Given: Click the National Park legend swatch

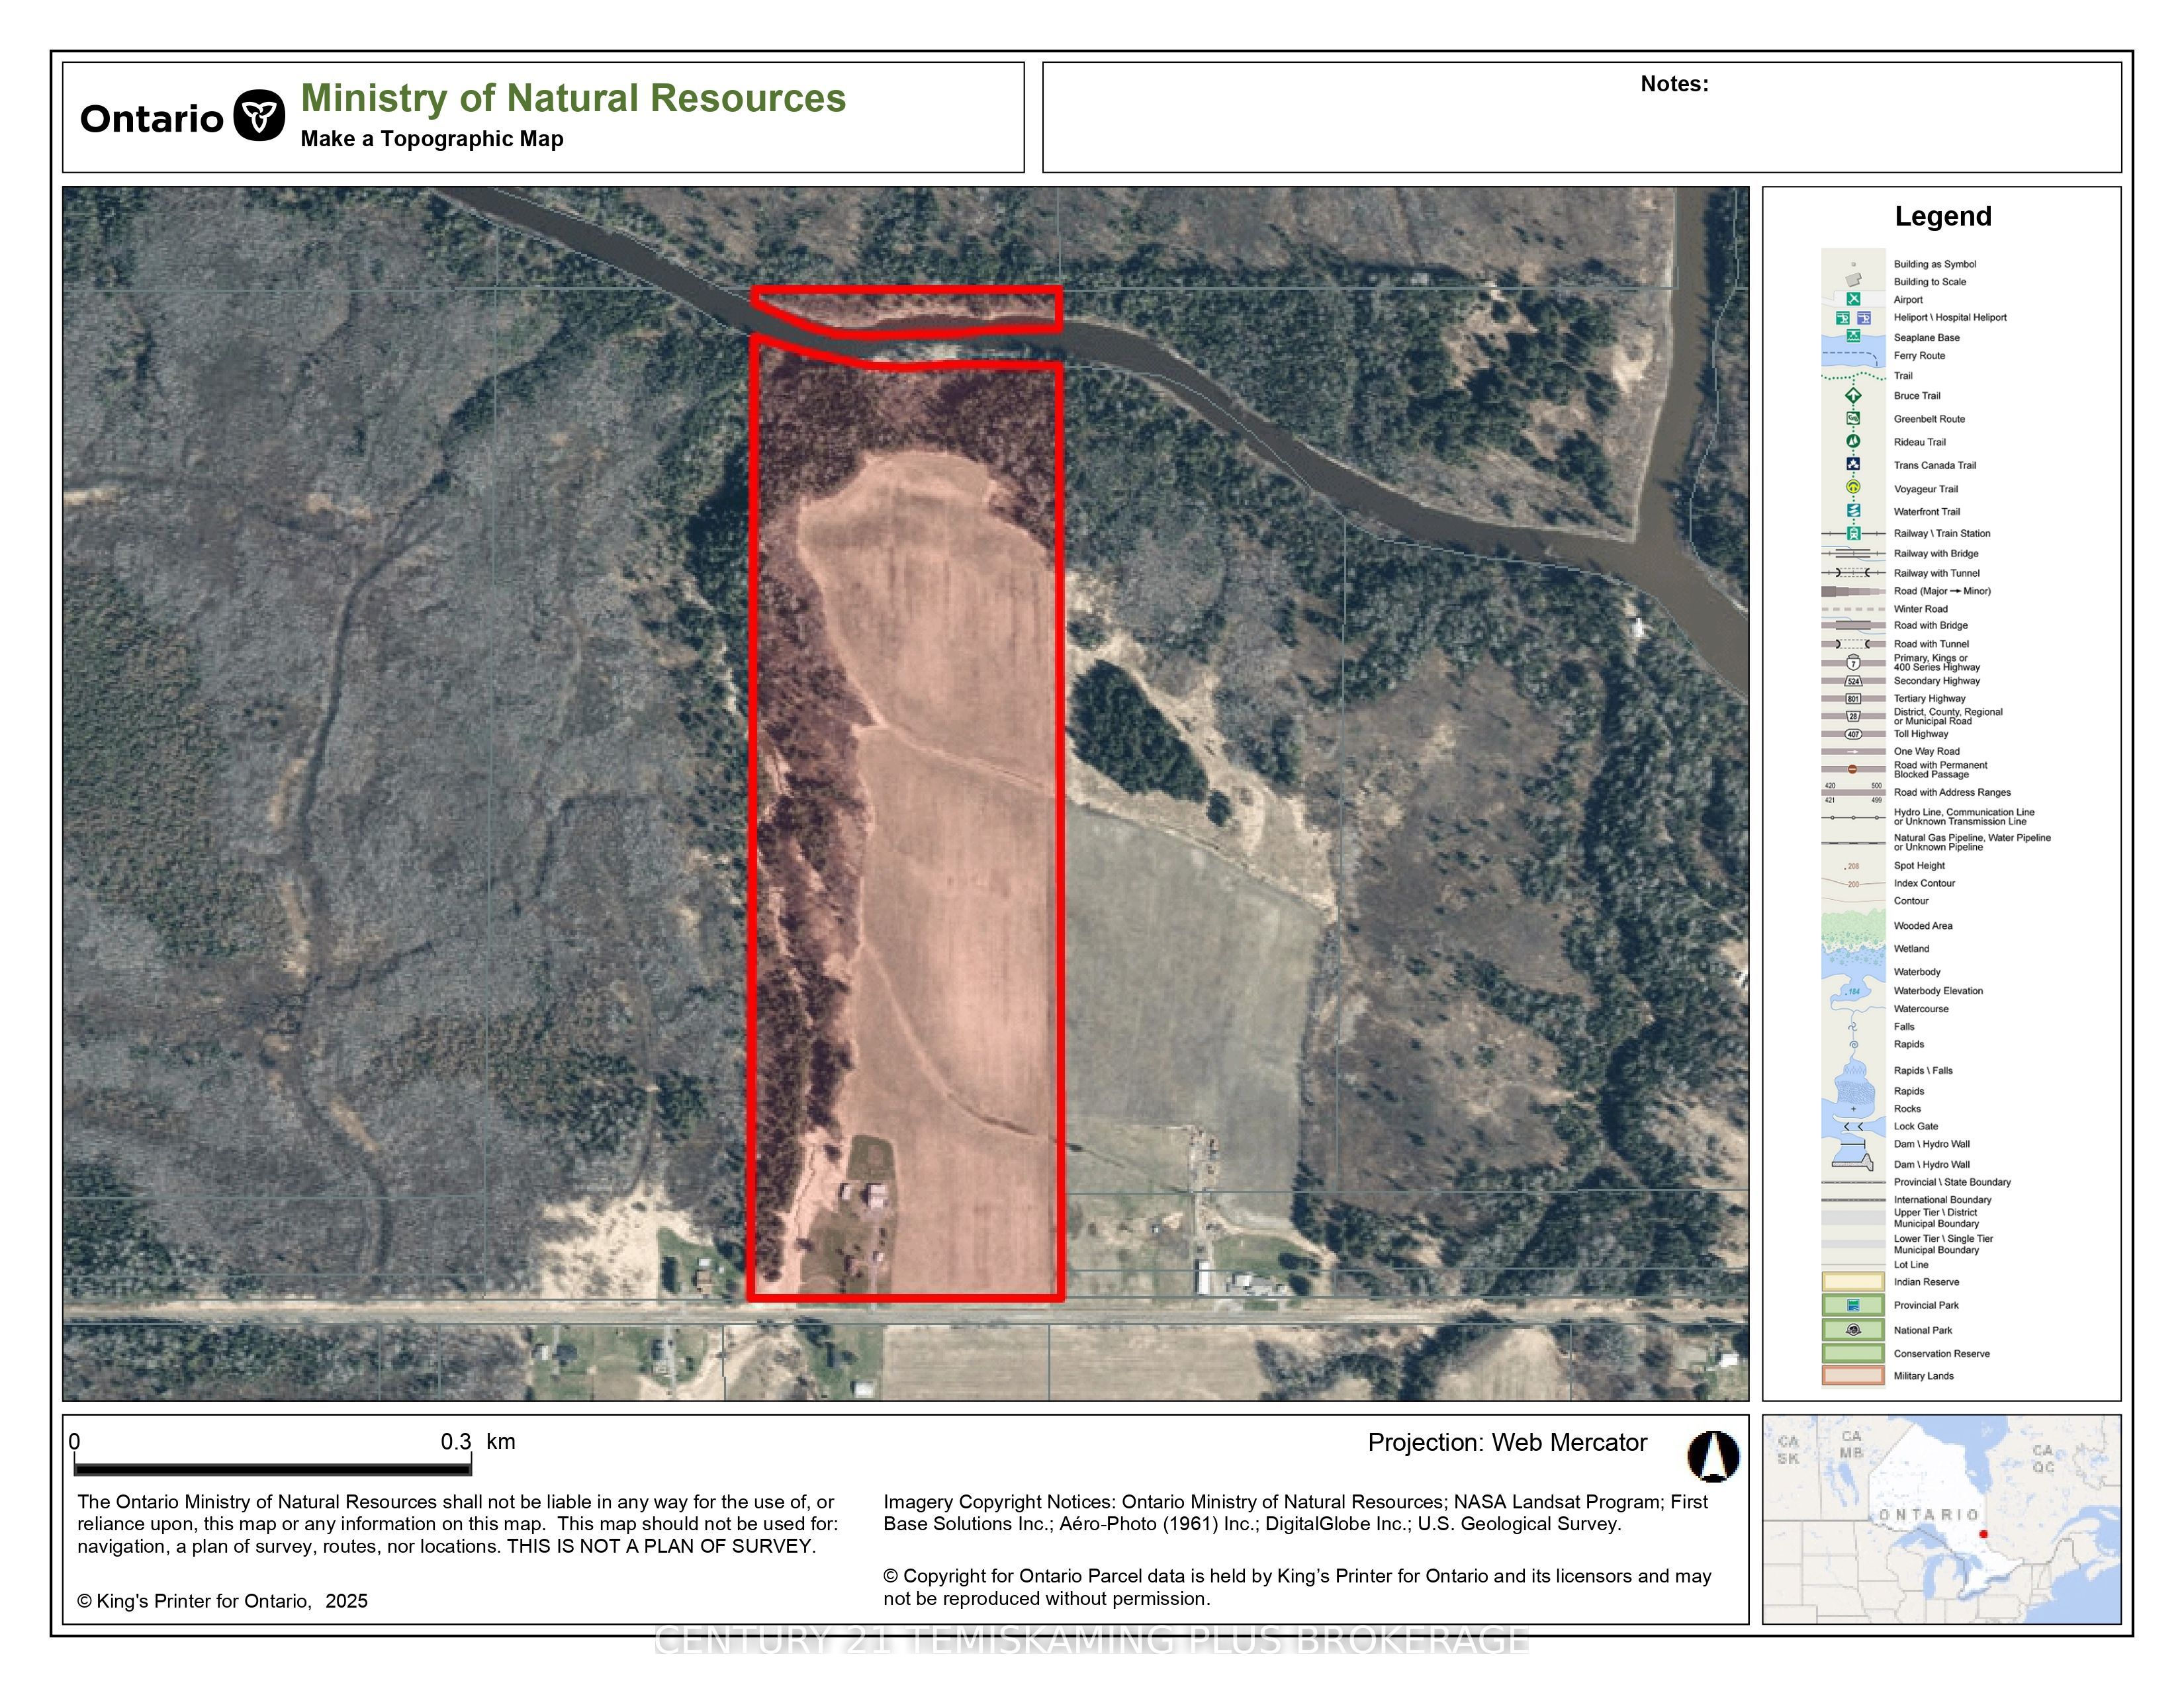Looking at the screenshot, I should [x=1853, y=1329].
